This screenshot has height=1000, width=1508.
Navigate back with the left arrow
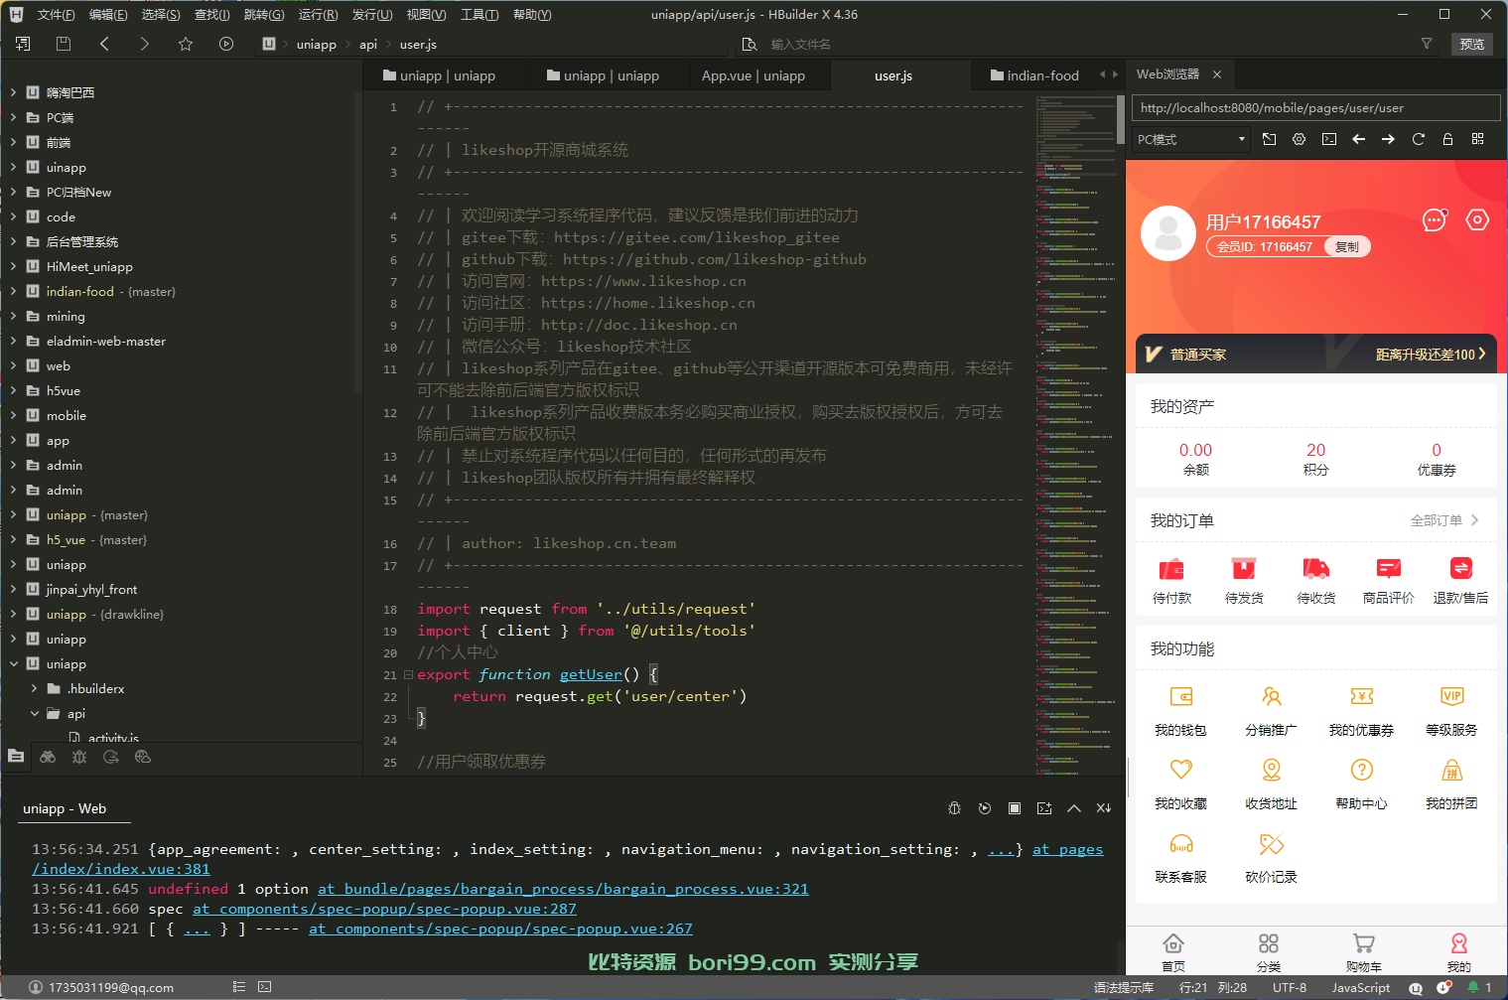tap(104, 44)
